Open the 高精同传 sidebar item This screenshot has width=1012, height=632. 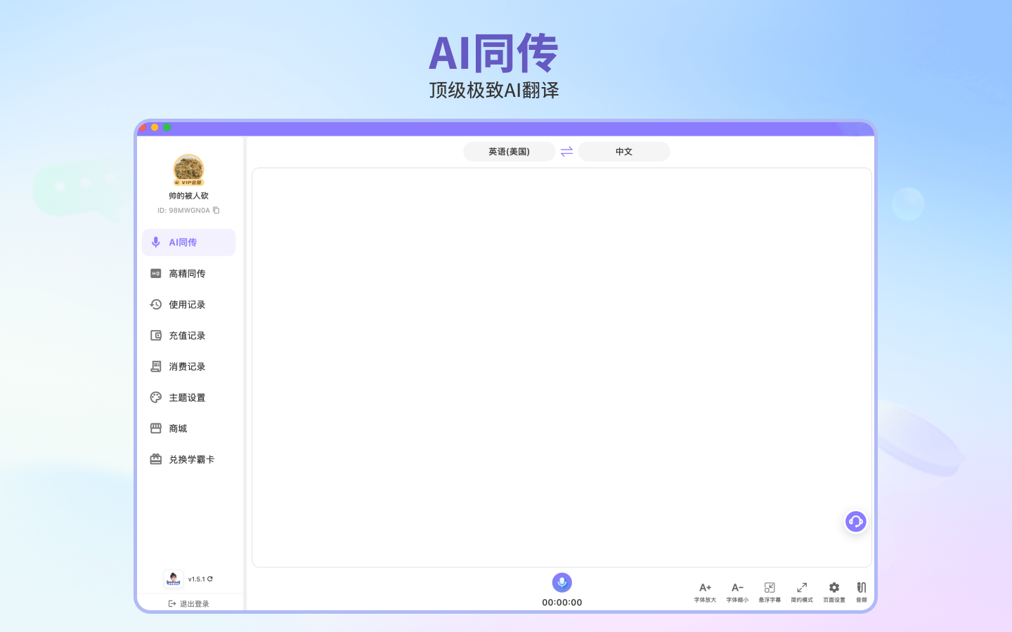click(x=188, y=273)
